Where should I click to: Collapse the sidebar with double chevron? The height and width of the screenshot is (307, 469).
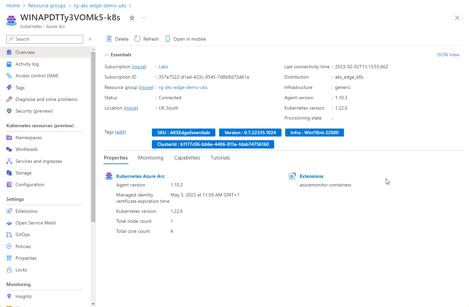90,39
